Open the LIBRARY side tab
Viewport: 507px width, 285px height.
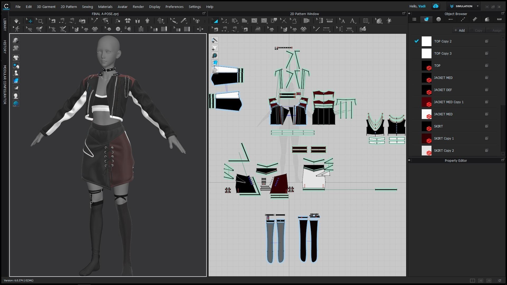[4, 25]
